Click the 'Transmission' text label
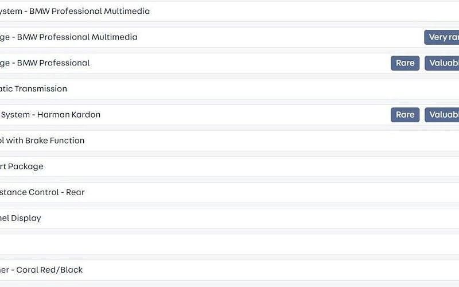The width and height of the screenshot is (459, 287). point(41,89)
